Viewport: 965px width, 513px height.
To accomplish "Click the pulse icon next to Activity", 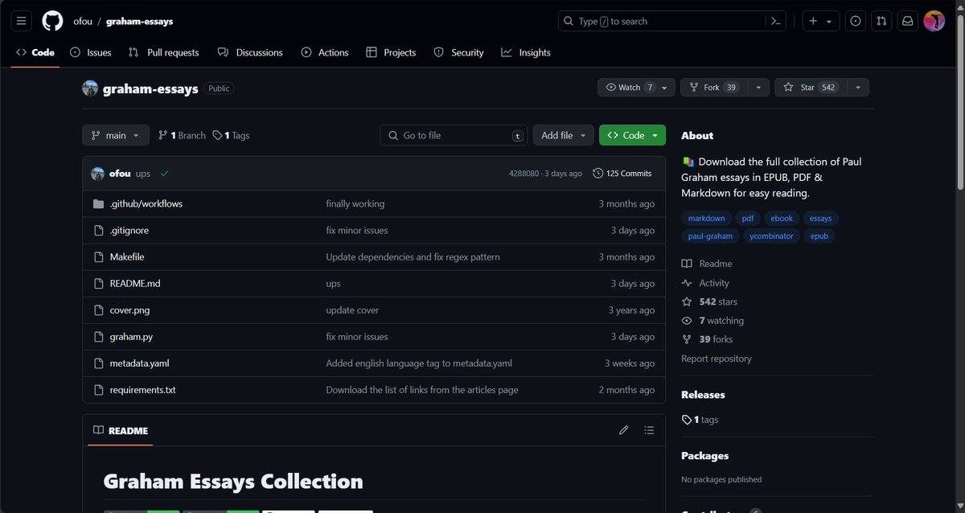I will [687, 283].
